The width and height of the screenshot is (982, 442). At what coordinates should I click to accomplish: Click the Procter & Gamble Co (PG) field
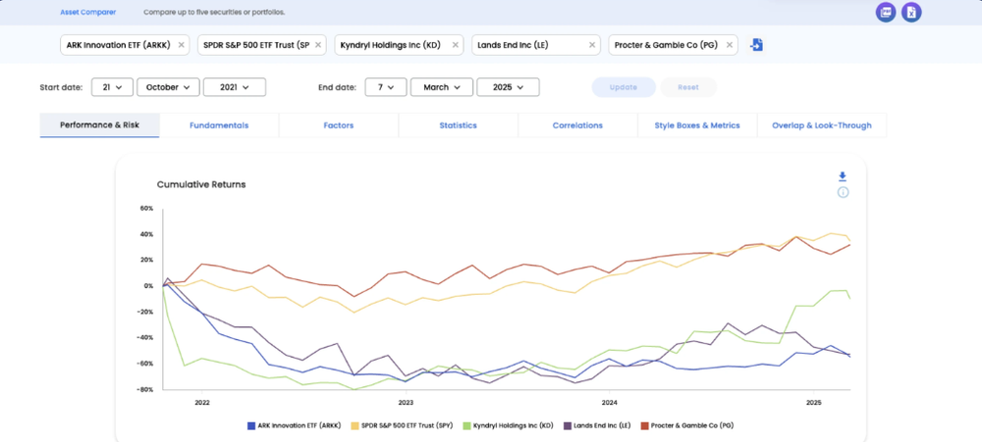pyautogui.click(x=673, y=45)
